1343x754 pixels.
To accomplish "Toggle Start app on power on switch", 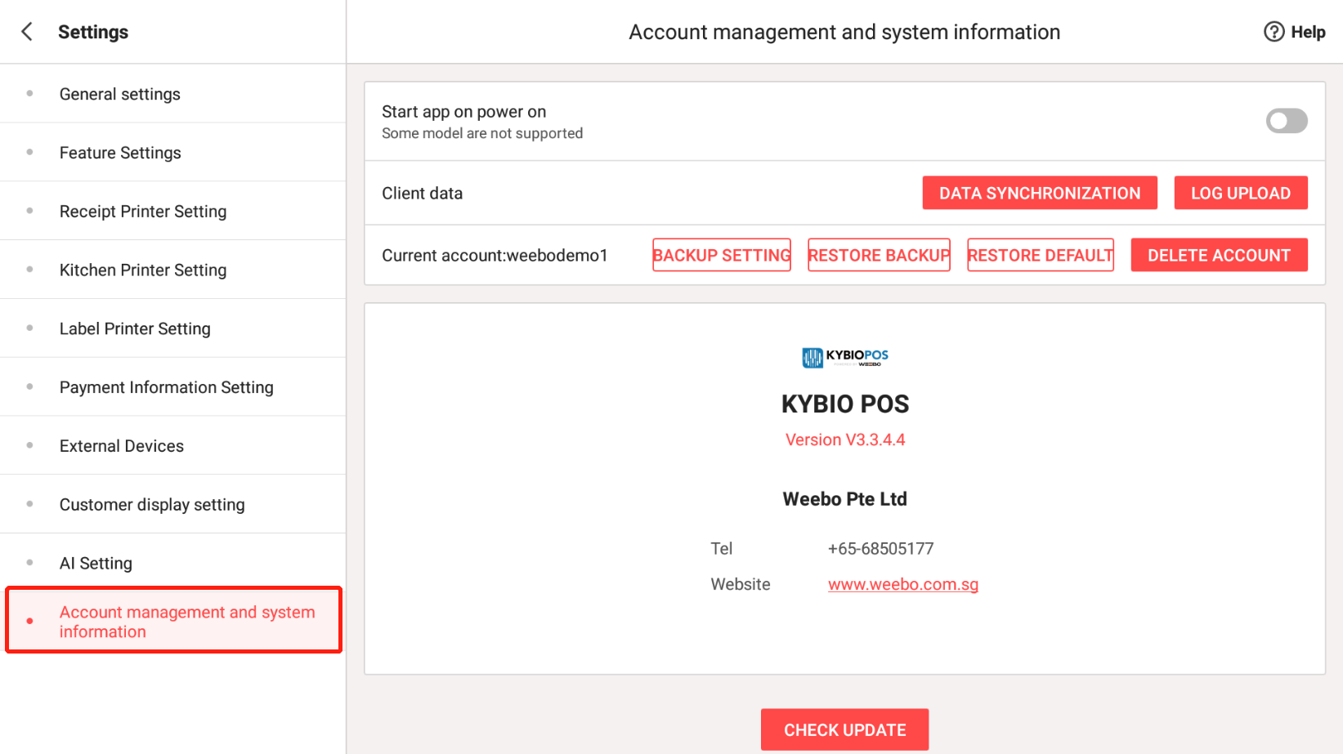I will 1287,121.
